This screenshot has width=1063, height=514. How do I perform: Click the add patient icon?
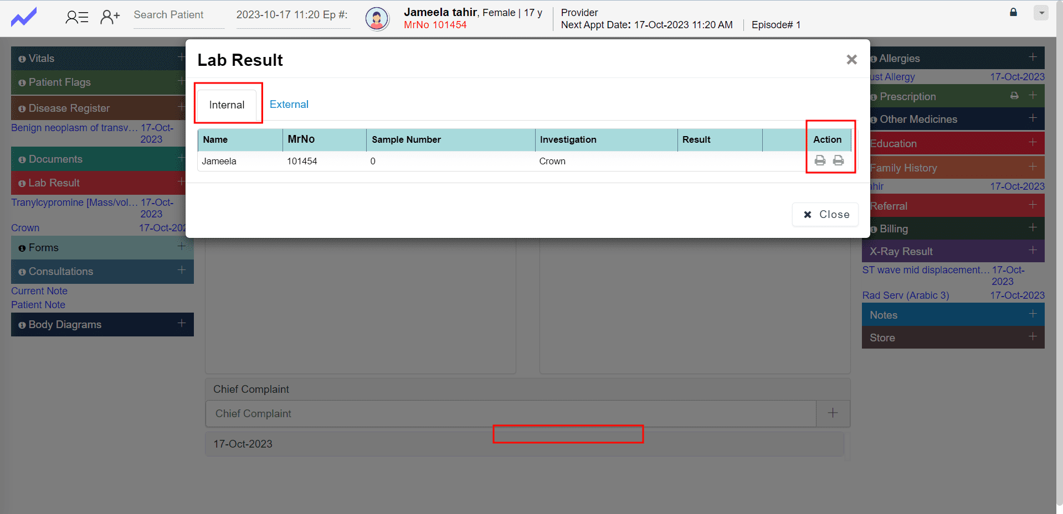pyautogui.click(x=110, y=17)
